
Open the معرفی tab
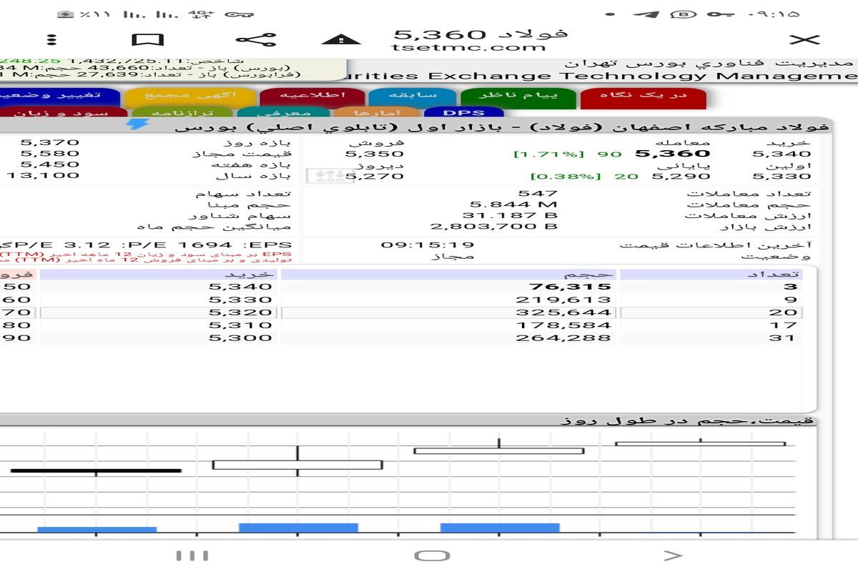click(283, 112)
